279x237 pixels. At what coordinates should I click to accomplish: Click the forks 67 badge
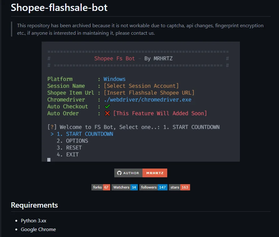[101, 187]
